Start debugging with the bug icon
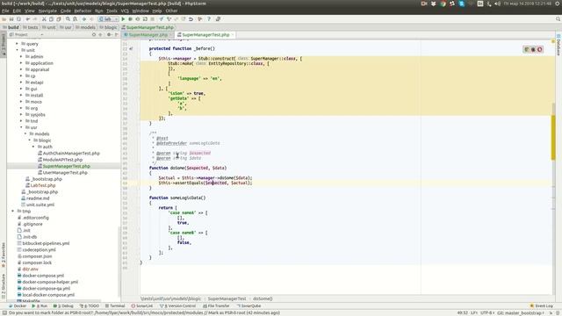 click(130, 19)
